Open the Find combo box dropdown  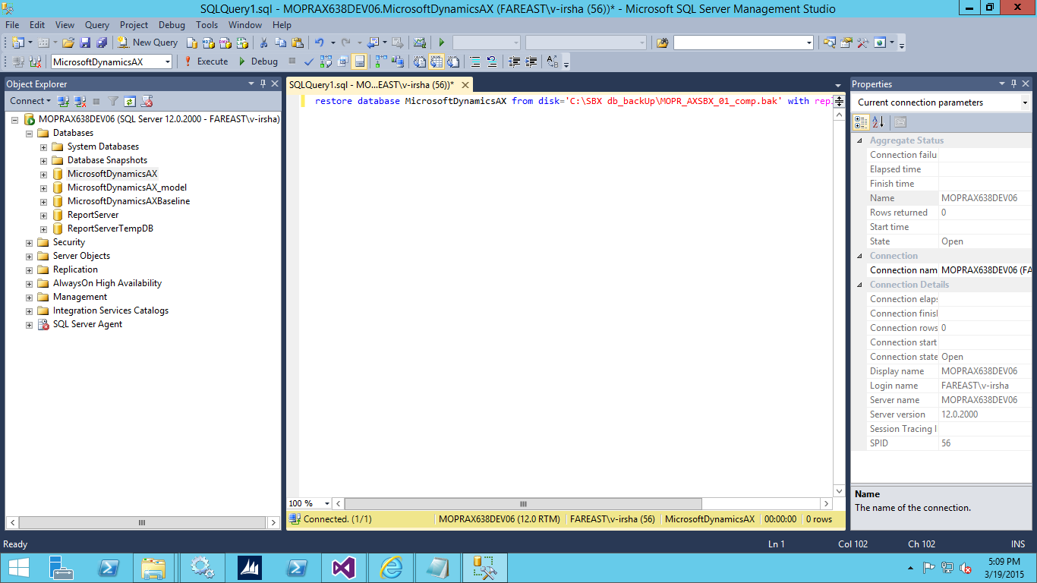coord(808,43)
